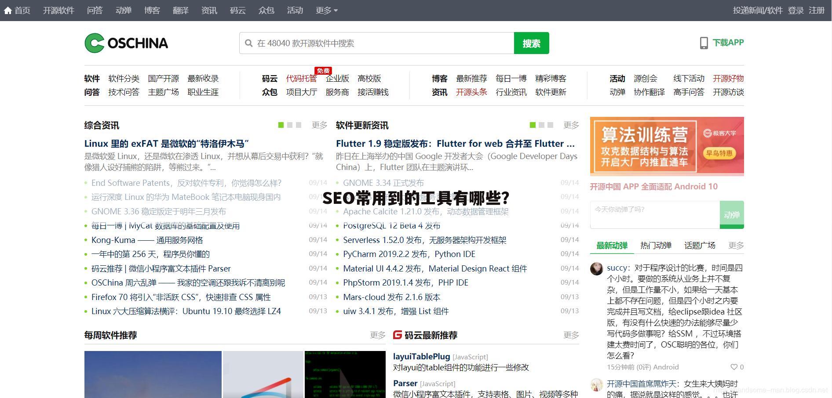This screenshot has height=398, width=832.
Task: Open headline Linux 里的 exFAT 是微软的特洛伊木马
Action: point(166,144)
